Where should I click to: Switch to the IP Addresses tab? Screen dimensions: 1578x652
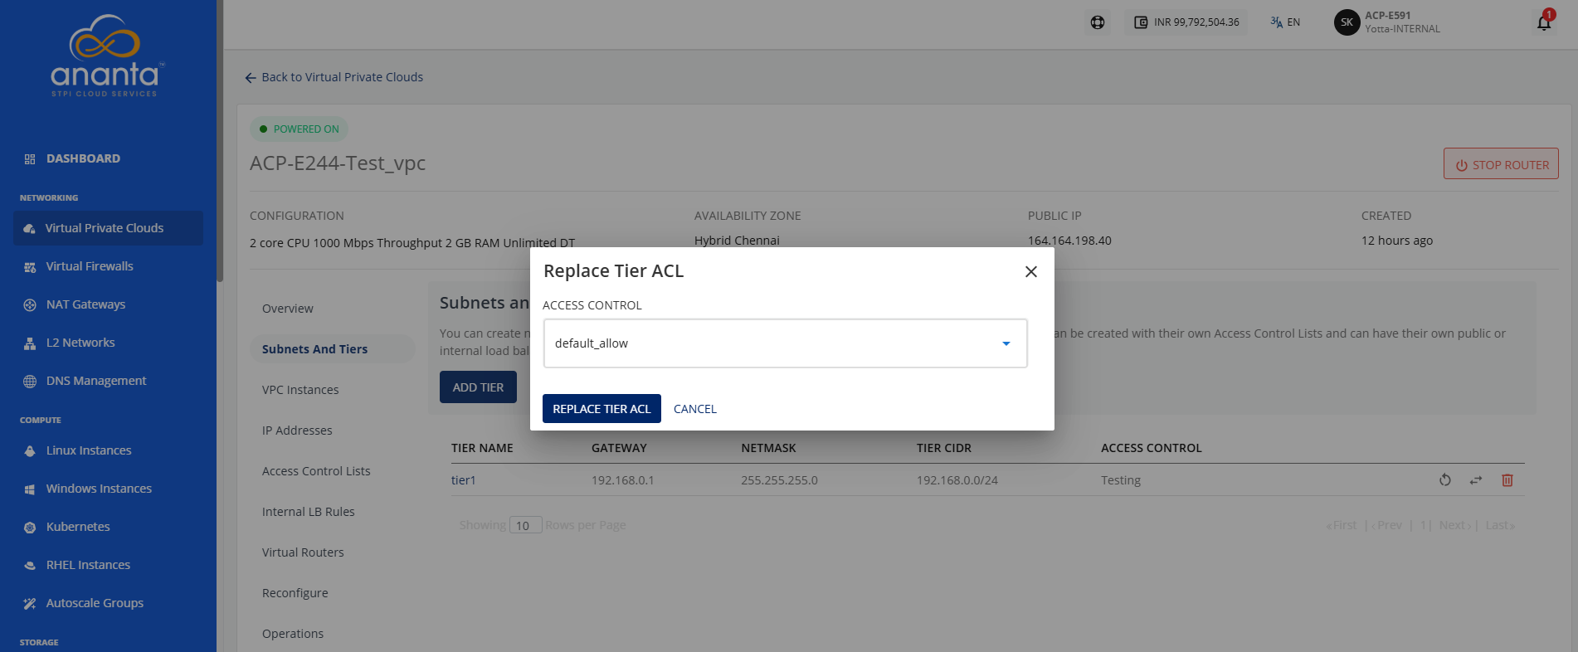[297, 431]
